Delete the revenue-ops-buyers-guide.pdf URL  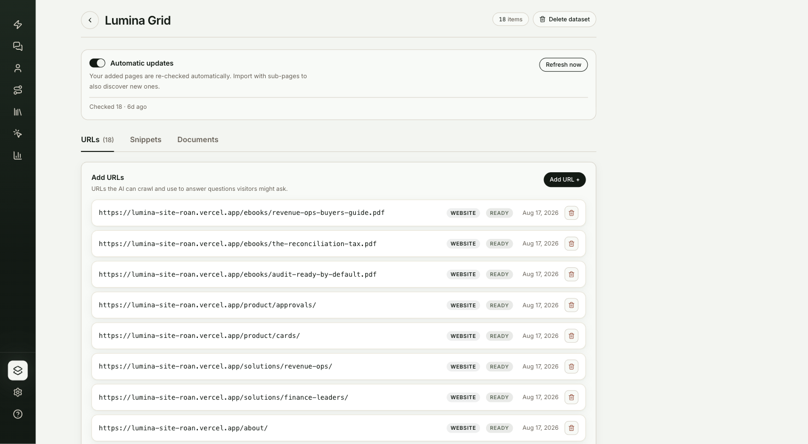click(x=571, y=213)
